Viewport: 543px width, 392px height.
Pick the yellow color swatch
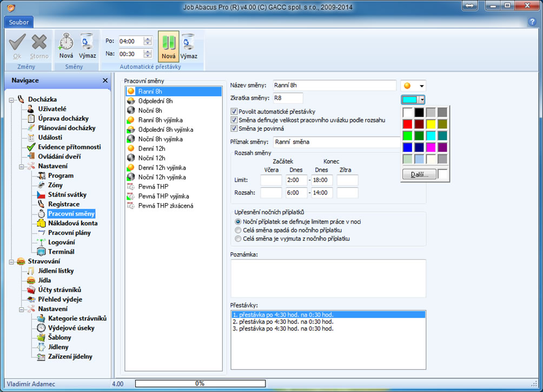click(x=431, y=124)
